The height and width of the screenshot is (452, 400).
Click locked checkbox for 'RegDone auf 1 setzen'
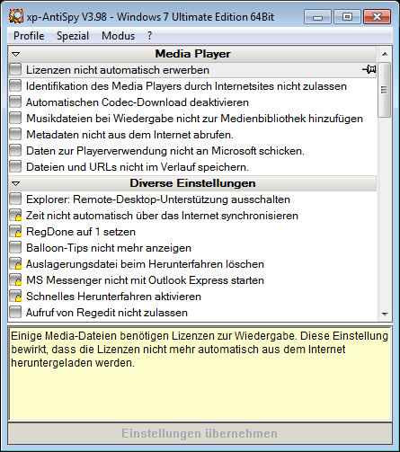coord(15,231)
